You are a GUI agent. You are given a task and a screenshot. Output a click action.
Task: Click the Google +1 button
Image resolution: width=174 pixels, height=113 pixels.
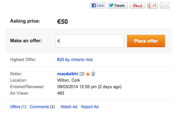pyautogui.click(x=153, y=5)
